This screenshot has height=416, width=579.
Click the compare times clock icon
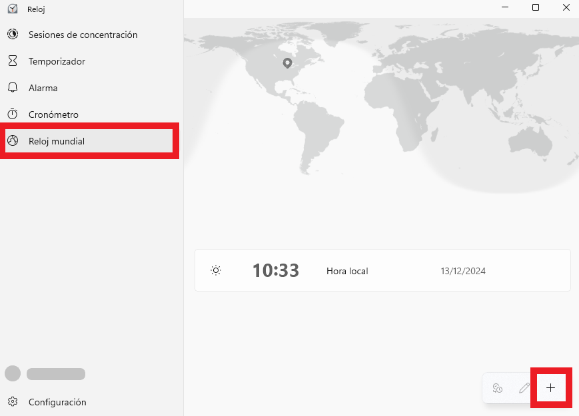pyautogui.click(x=497, y=387)
